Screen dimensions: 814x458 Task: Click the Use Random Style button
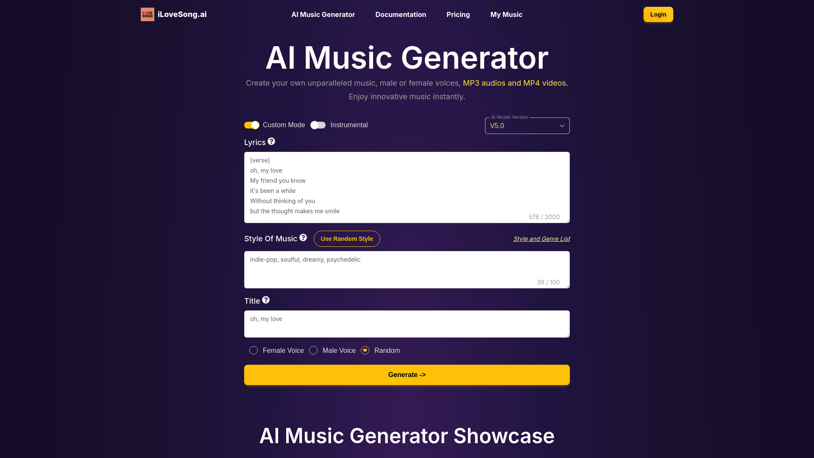point(347,238)
